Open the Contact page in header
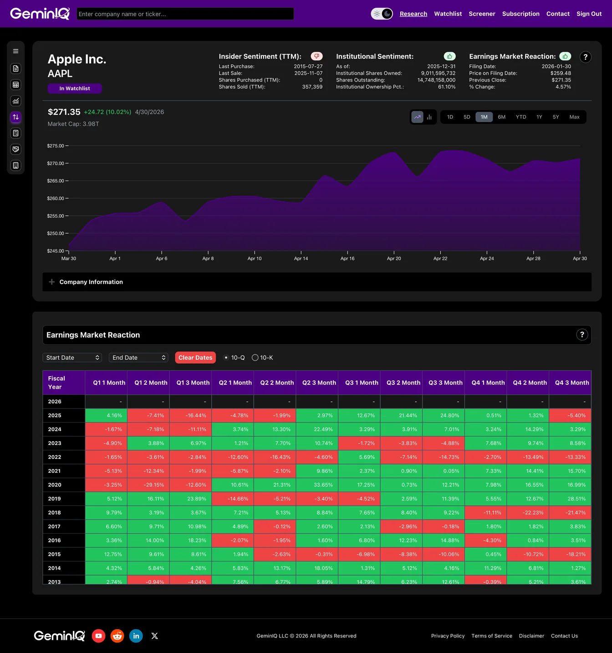 tap(558, 14)
